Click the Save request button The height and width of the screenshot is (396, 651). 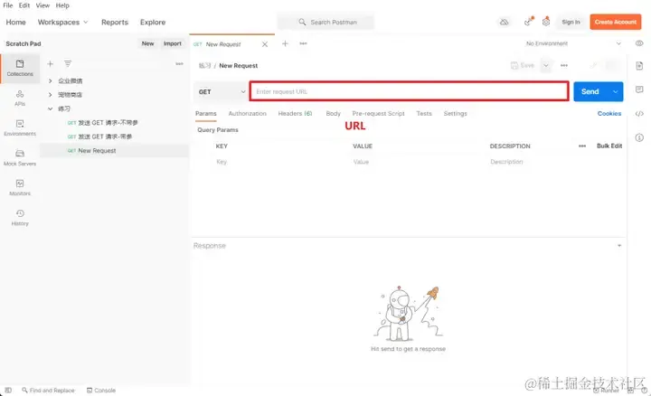(523, 65)
